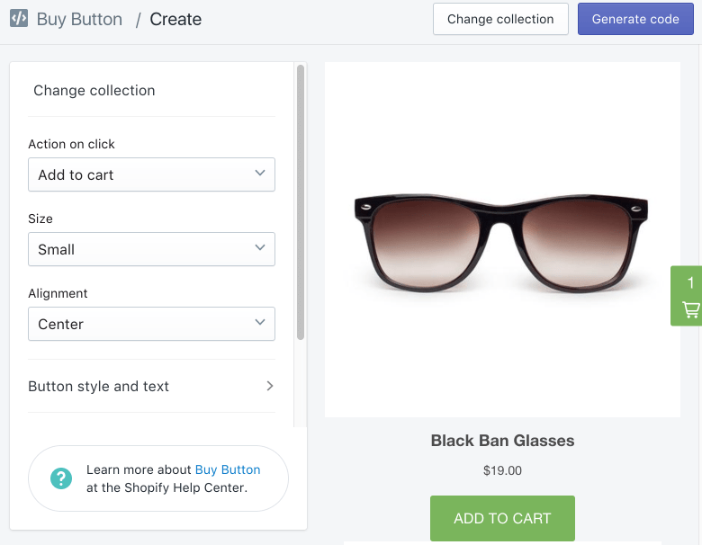Click the $19.00 product price
702x545 pixels.
(x=502, y=470)
